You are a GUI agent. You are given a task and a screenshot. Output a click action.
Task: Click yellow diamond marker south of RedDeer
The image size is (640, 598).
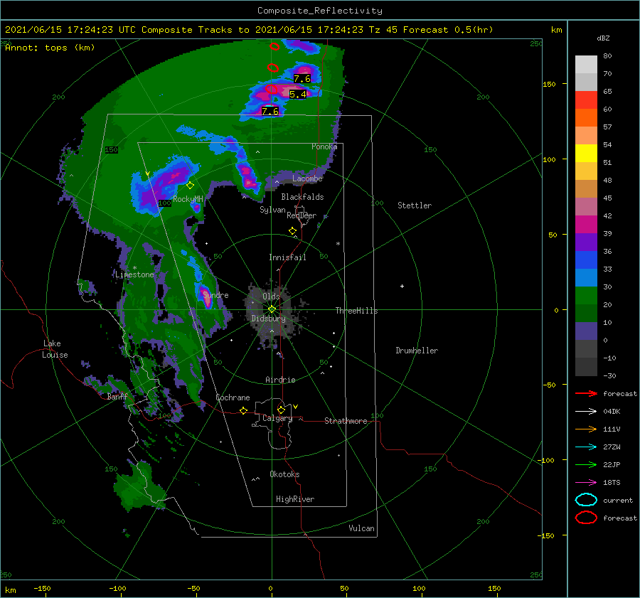tap(292, 231)
